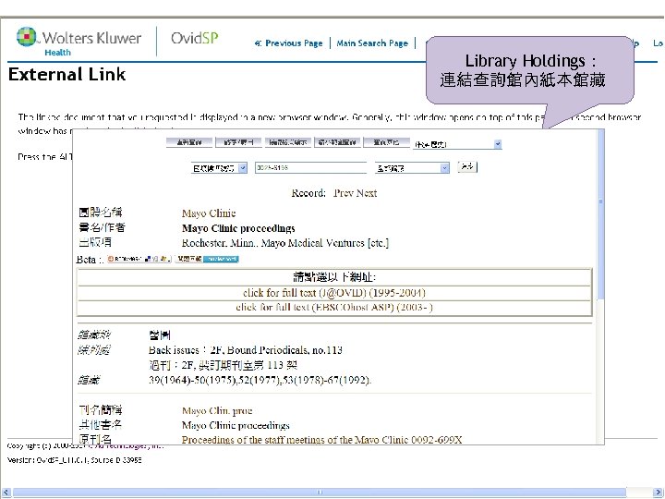
Task: Open the Proceedings of the staff meetings link
Action: 322,440
